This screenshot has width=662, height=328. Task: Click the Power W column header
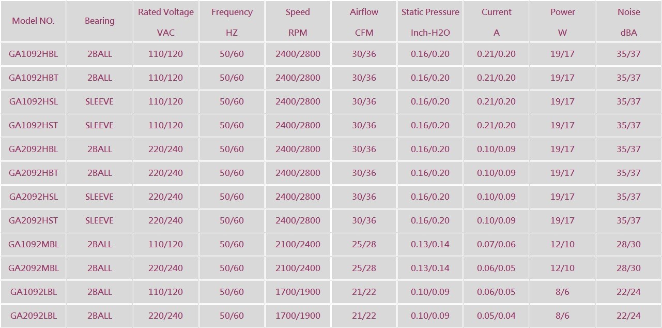coord(562,22)
